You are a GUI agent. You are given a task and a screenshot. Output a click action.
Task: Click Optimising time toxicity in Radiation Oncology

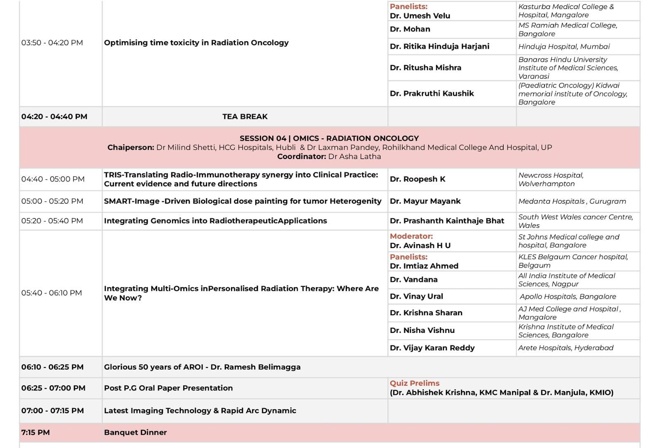pos(196,43)
